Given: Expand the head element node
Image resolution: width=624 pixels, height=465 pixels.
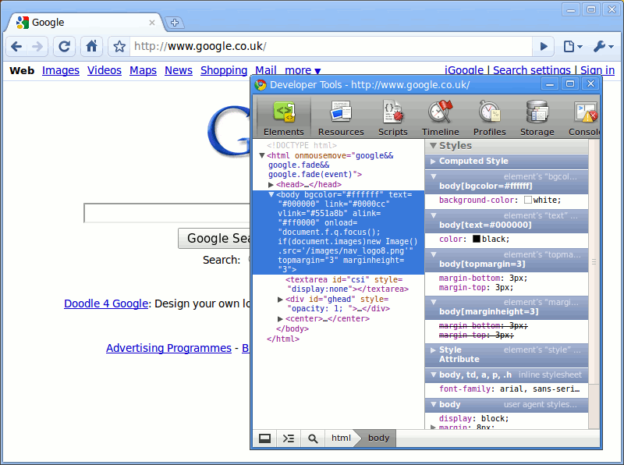Looking at the screenshot, I should coord(271,185).
